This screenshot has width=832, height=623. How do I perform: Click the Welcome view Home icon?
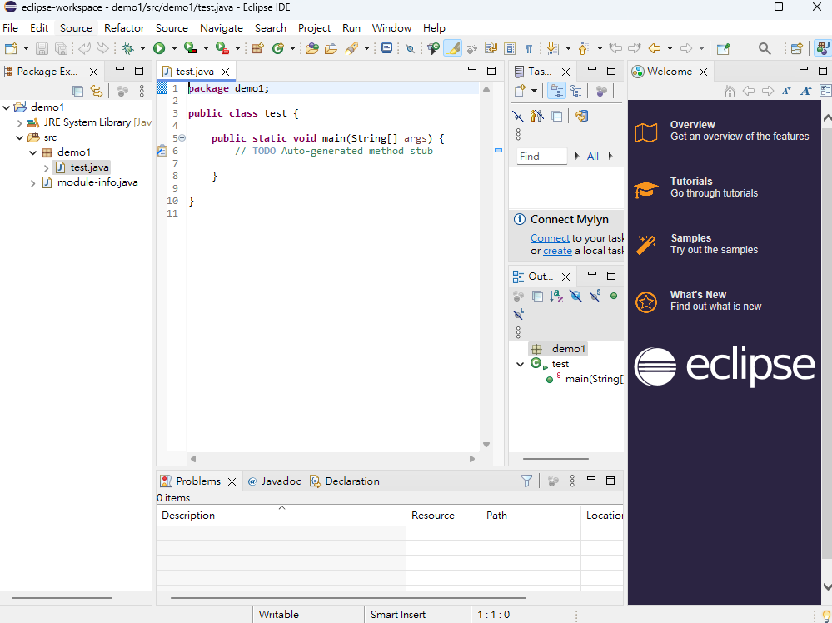[730, 92]
